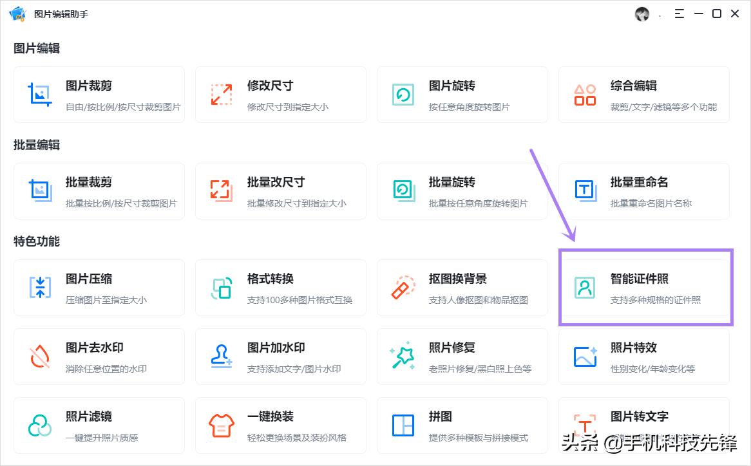
Task: Click the 图片编辑助手 app logo
Action: tap(17, 13)
